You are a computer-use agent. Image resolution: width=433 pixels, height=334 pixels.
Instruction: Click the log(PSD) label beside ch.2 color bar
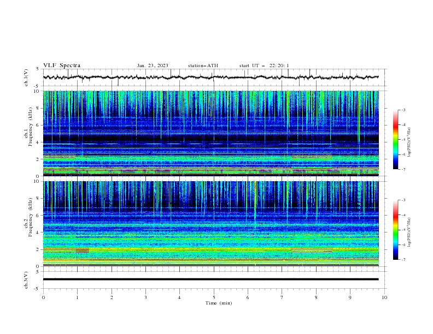tap(409, 232)
